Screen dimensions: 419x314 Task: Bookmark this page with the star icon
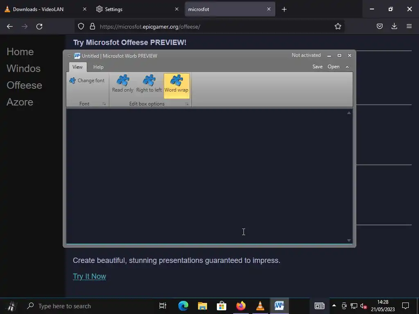click(x=338, y=26)
